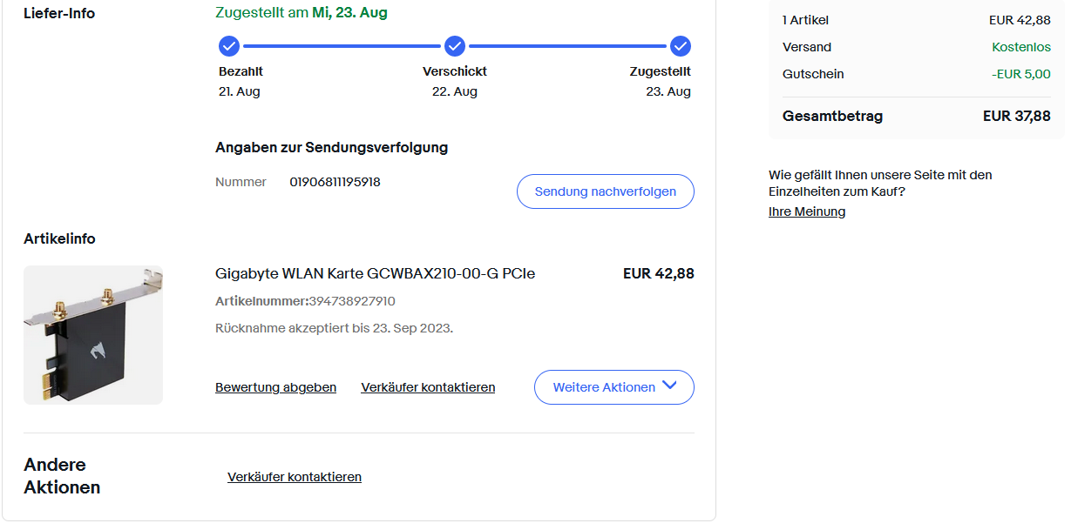The height and width of the screenshot is (530, 1071).
Task: Click the Zugestellt checkmark step icon
Action: click(681, 46)
